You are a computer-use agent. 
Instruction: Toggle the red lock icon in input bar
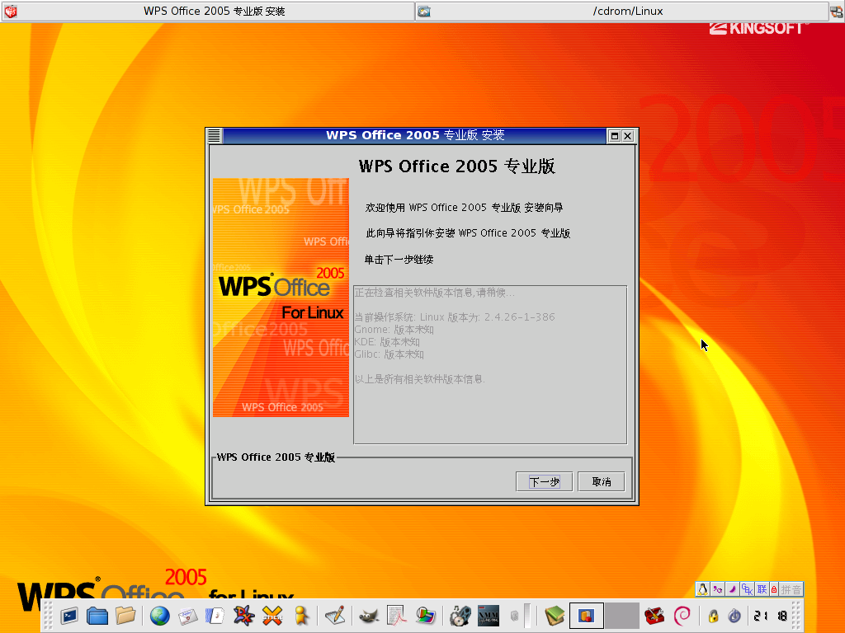[774, 589]
